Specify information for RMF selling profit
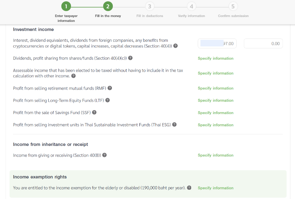This screenshot has width=295, height=199. pos(215,88)
